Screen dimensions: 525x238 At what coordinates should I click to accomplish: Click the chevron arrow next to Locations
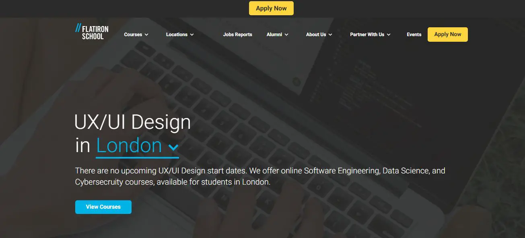(x=192, y=35)
